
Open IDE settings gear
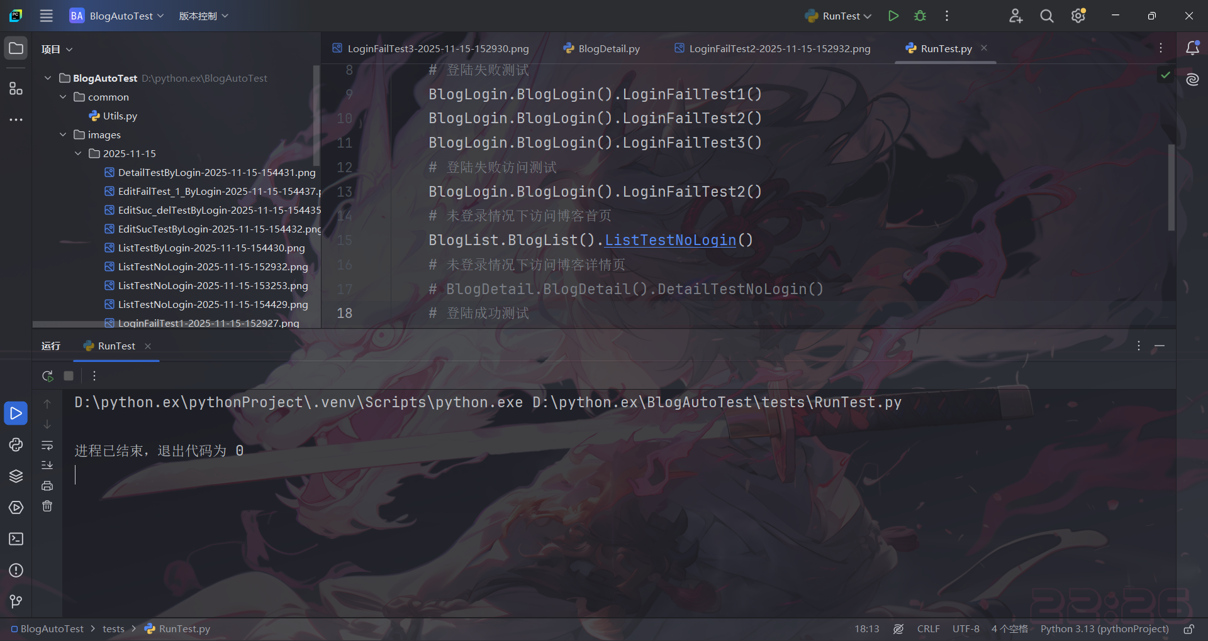[x=1078, y=16]
